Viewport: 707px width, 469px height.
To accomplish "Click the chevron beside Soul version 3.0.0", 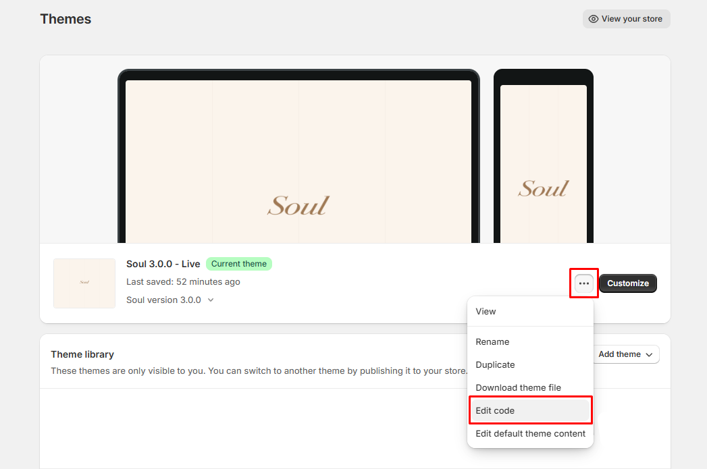I will click(211, 300).
